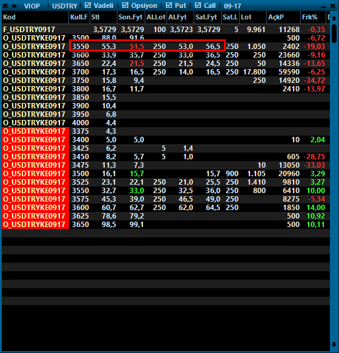Select the F_USDTRY0917 futures row
This screenshot has width=339, height=353.
[x=166, y=30]
